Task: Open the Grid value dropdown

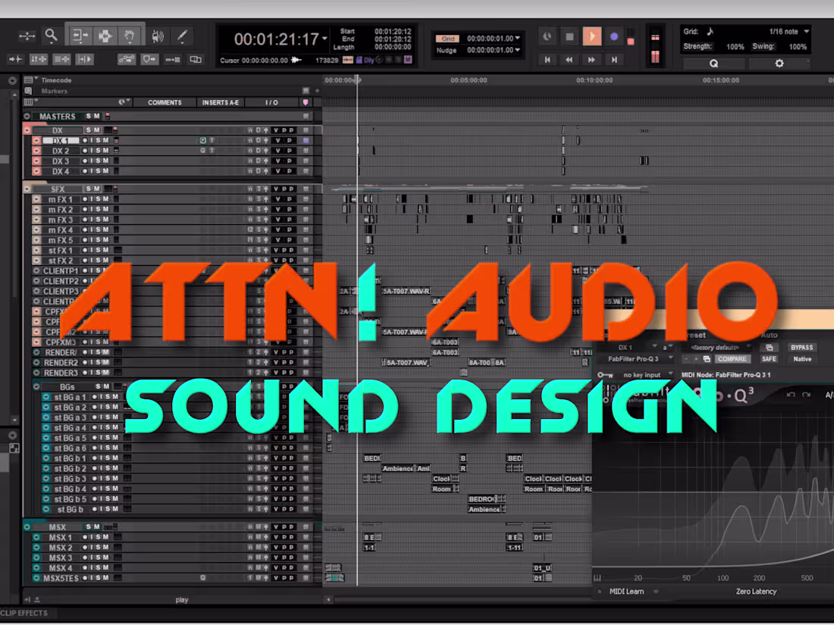Action: [x=518, y=39]
